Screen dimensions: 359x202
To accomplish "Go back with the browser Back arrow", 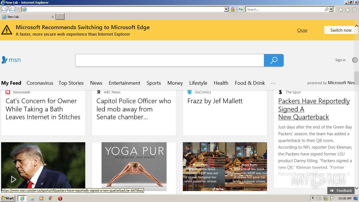I will tap(4, 10).
